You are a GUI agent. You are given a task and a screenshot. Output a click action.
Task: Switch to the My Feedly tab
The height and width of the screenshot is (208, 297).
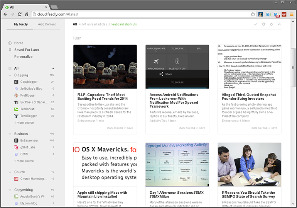pos(21,24)
